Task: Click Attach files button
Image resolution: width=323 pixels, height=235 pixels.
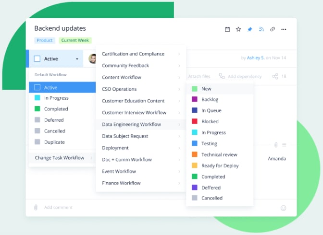Action: [x=199, y=76]
